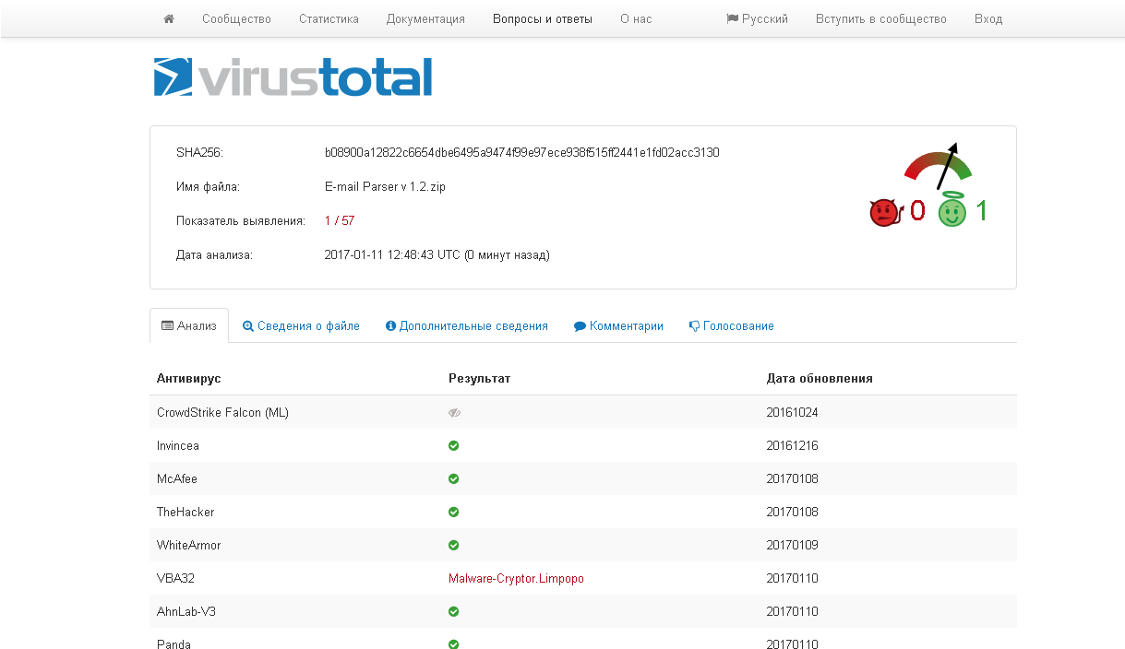Open the Сообщество menu
1125x649 pixels.
[x=237, y=18]
